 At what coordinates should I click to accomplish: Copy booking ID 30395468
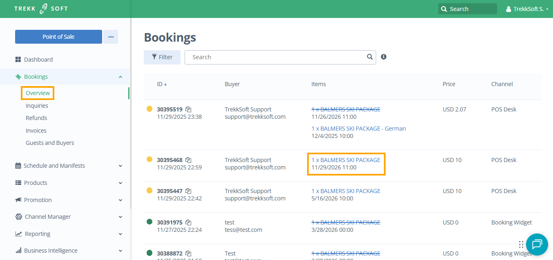coord(188,160)
